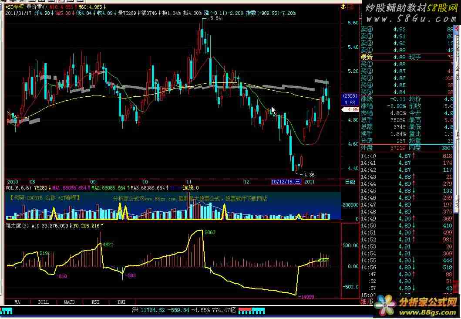This screenshot has width=461, height=319.
Task: Select the 买② 4.87 bid row
Action: click(407, 71)
